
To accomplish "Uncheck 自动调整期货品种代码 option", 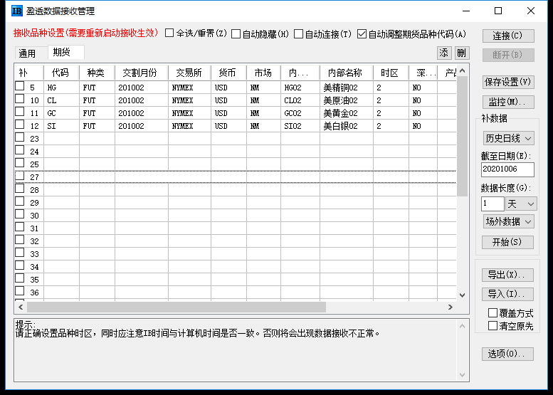I will [x=362, y=33].
